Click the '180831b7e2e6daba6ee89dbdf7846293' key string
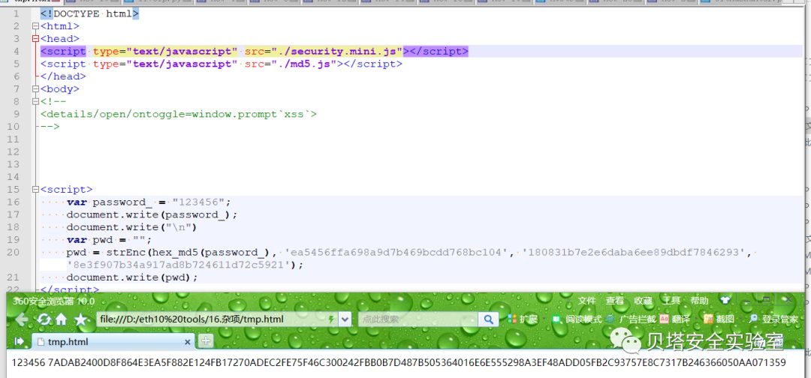This screenshot has height=378, width=811. (635, 253)
